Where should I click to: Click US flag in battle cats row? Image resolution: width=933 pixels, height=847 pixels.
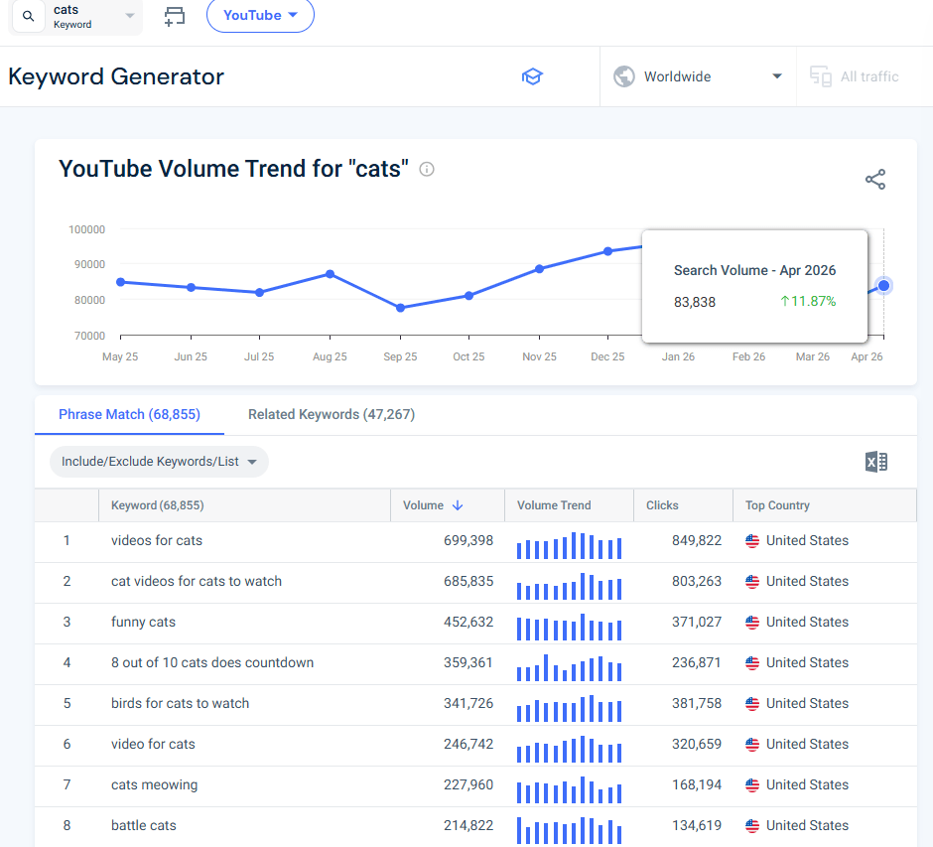coord(752,825)
